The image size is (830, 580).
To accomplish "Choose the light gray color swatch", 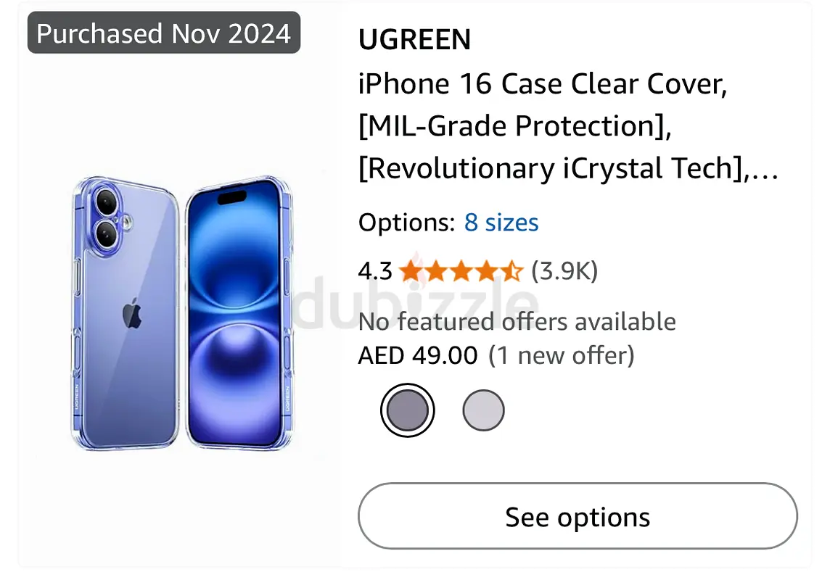I will 483,410.
